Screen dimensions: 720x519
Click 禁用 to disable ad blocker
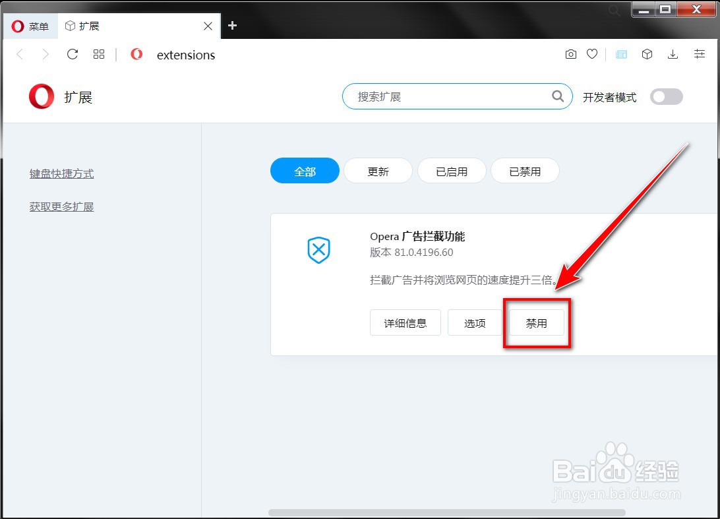click(536, 323)
